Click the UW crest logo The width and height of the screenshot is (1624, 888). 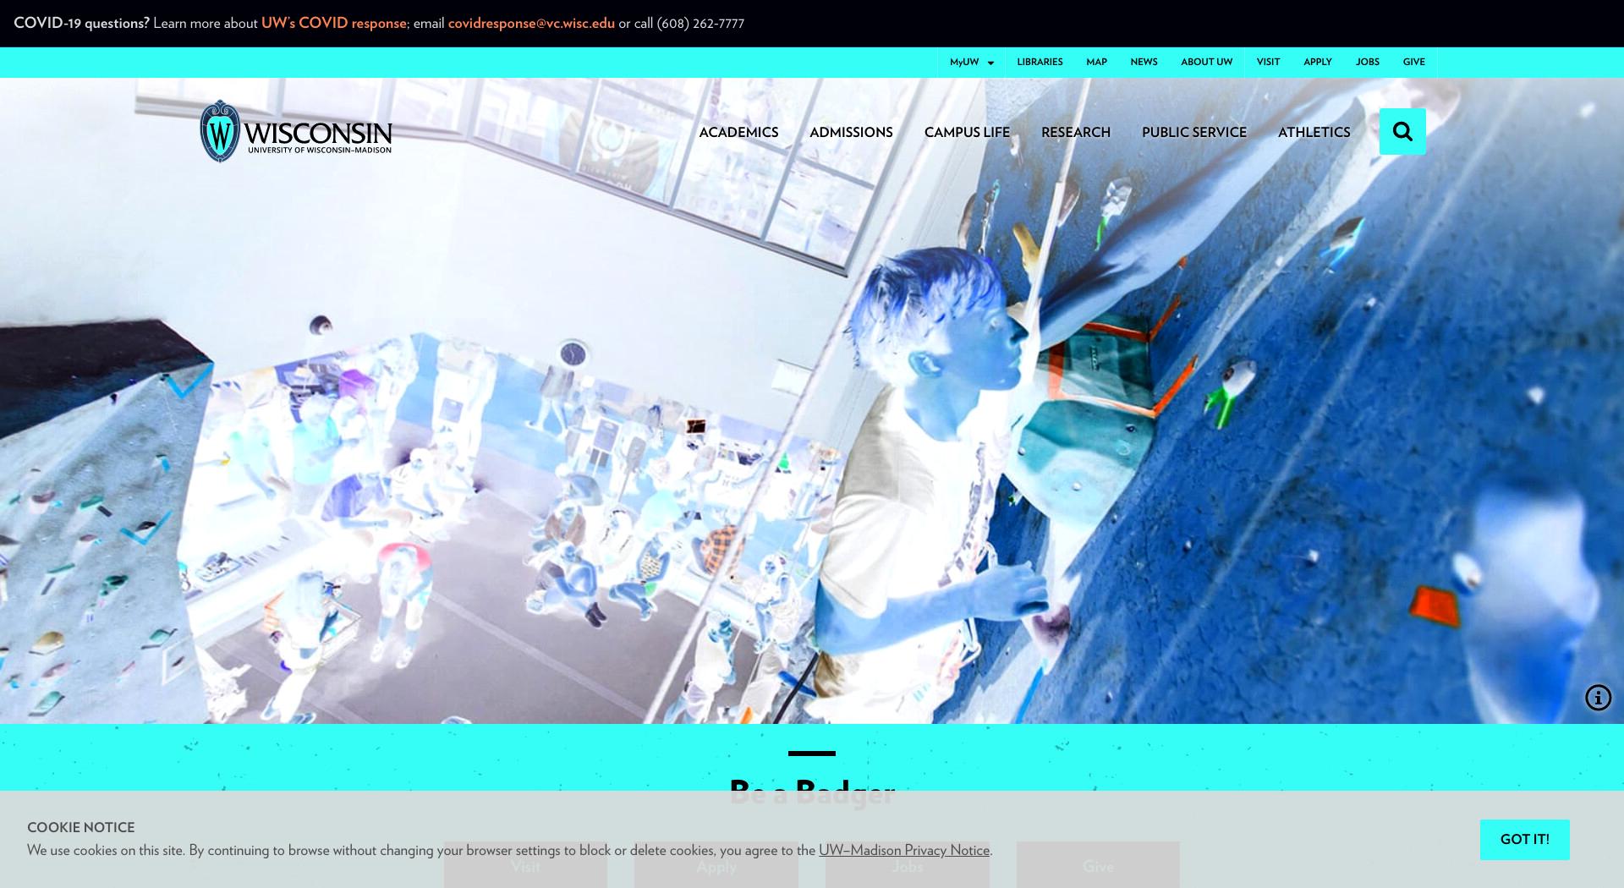[x=220, y=131]
